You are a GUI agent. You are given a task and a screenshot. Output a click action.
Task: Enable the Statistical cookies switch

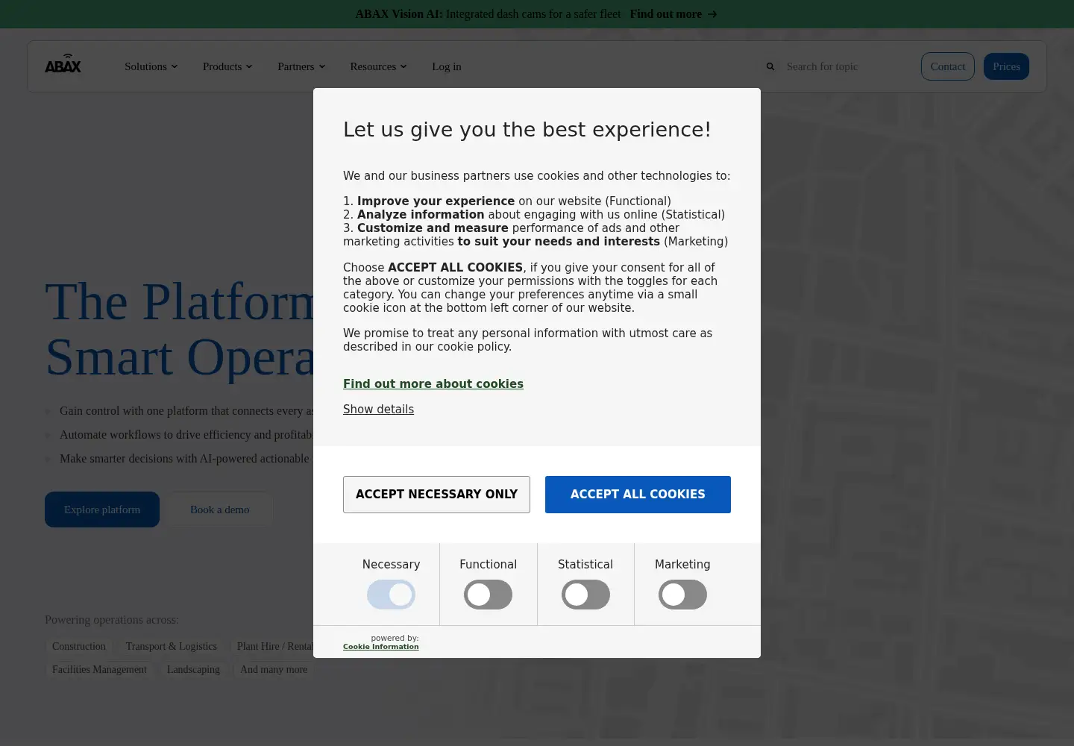tap(585, 595)
